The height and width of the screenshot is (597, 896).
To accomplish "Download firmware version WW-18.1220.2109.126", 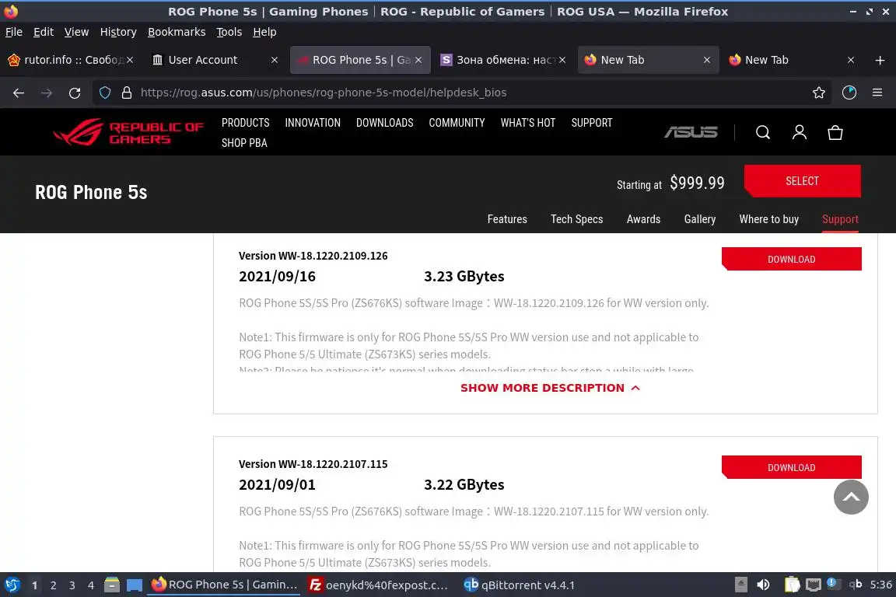I will 792,259.
